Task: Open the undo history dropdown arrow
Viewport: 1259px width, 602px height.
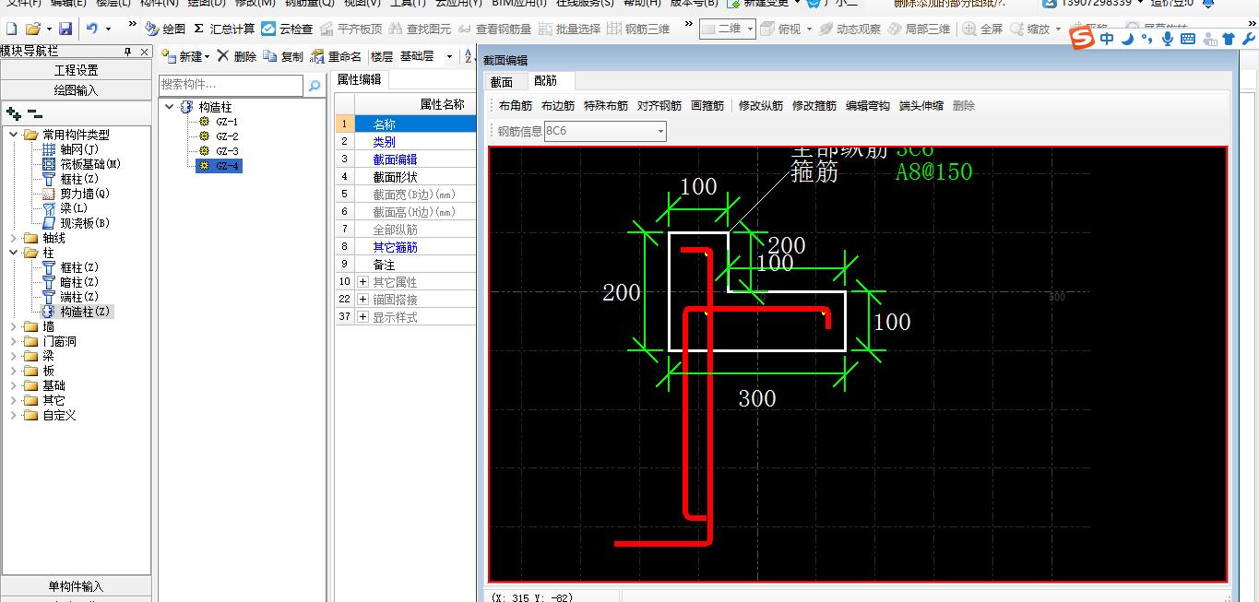Action: point(108,30)
